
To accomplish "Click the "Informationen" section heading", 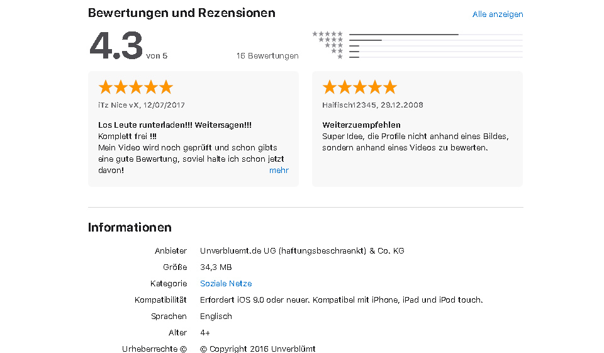I will [130, 228].
